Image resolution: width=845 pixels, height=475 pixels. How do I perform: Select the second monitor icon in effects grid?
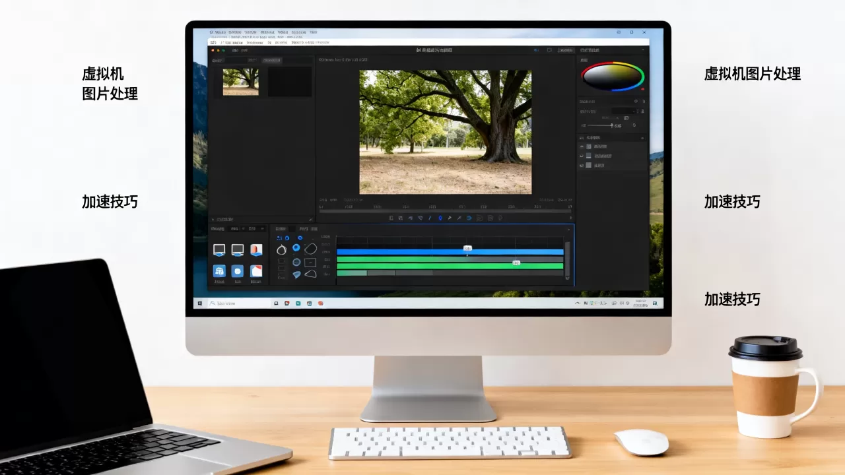tap(238, 250)
